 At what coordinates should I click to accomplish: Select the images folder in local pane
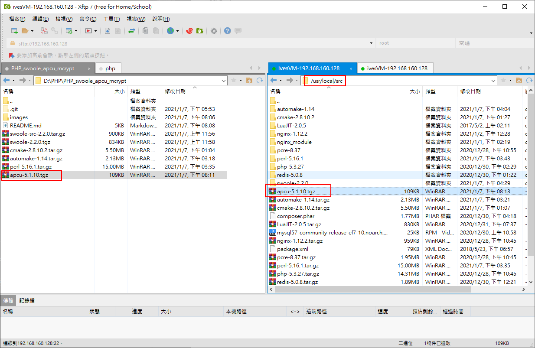19,117
